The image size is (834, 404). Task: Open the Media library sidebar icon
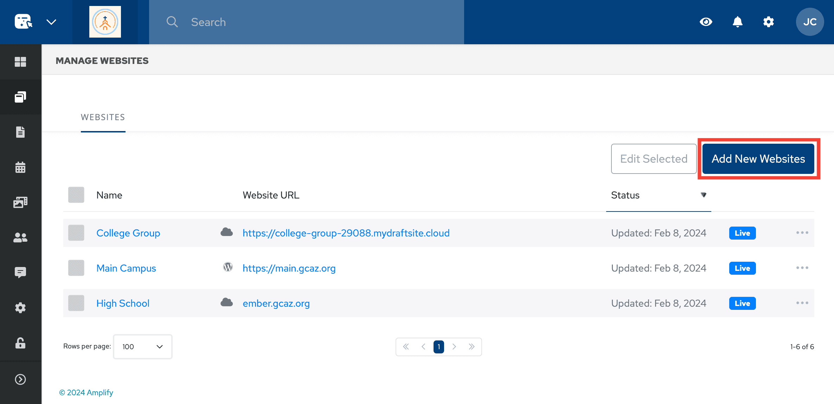21,202
